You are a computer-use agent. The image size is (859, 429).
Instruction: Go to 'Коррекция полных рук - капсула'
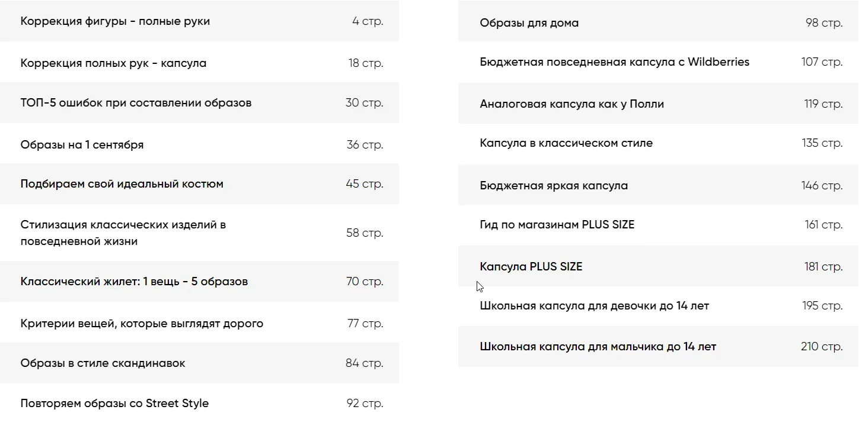pyautogui.click(x=113, y=63)
